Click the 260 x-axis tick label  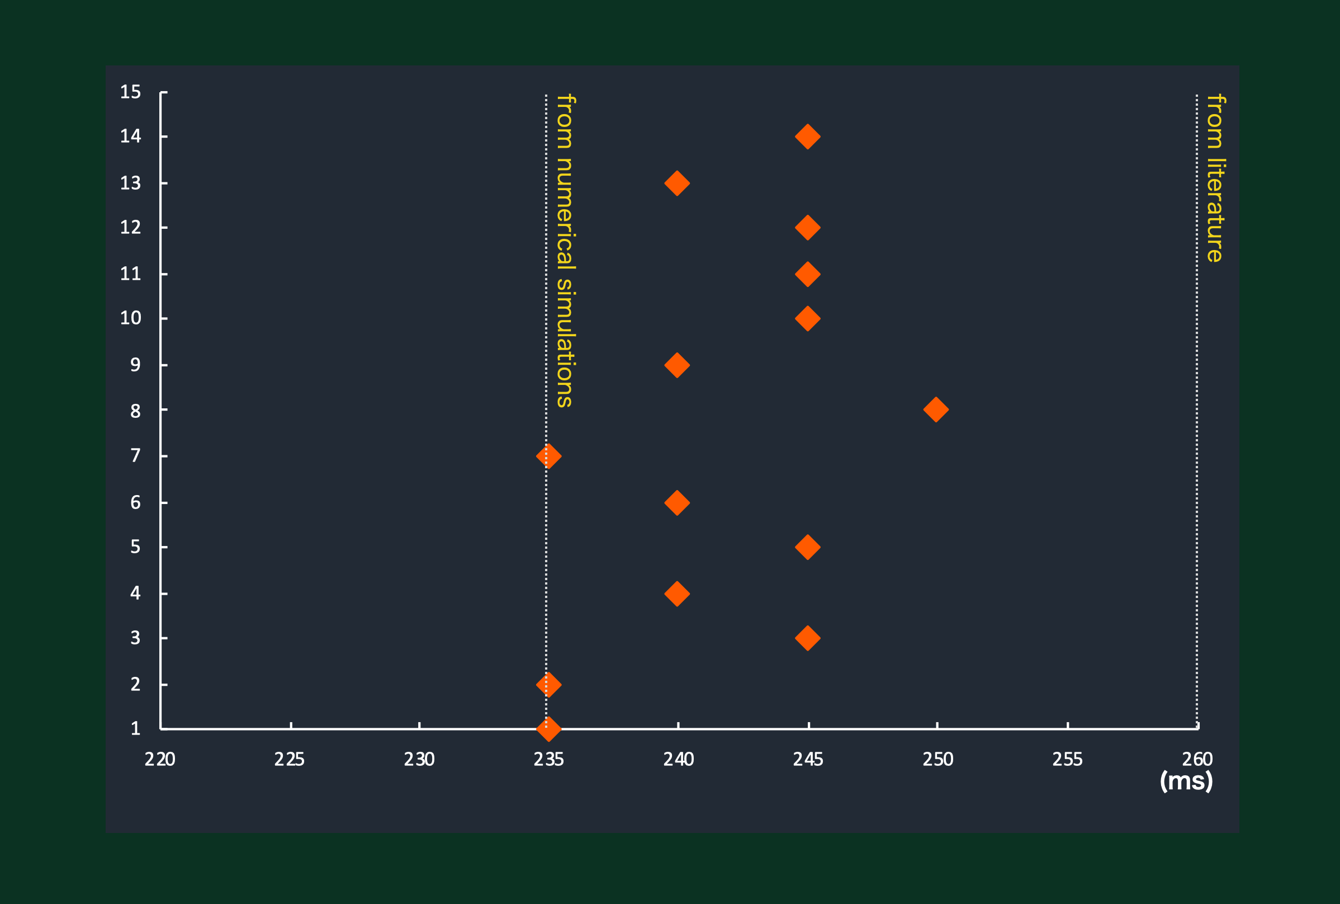click(1197, 760)
